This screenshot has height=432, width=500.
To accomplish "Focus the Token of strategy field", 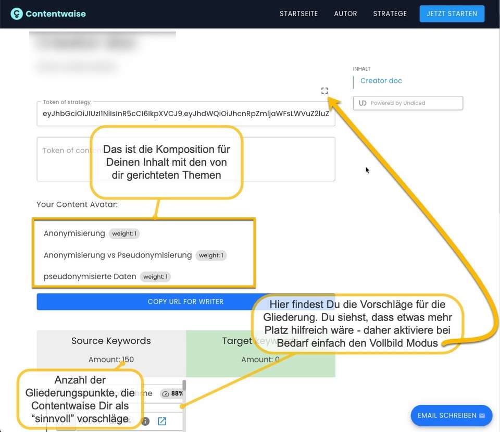I will click(185, 114).
